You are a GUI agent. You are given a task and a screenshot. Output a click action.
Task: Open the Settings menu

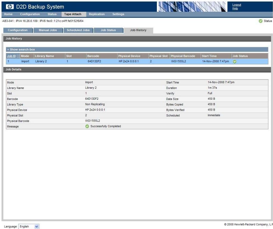pyautogui.click(x=118, y=14)
